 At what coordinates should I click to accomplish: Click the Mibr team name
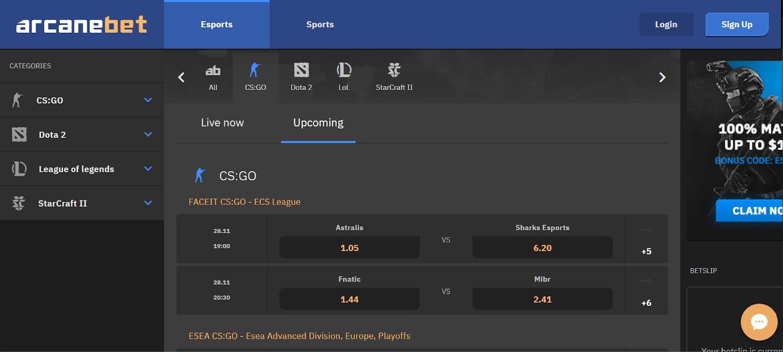click(x=542, y=279)
